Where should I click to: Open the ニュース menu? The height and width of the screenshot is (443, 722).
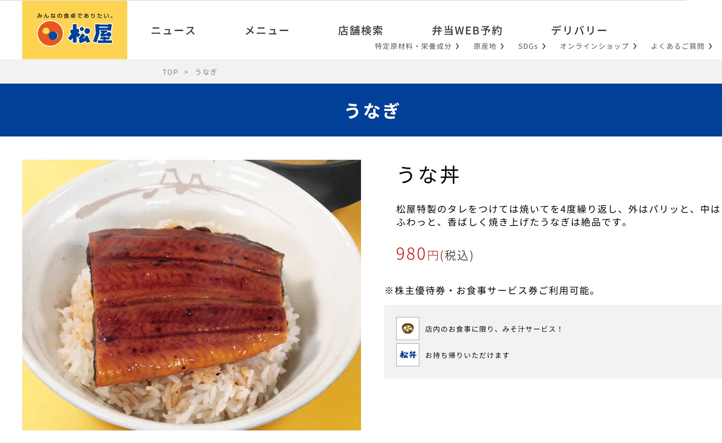pos(173,30)
